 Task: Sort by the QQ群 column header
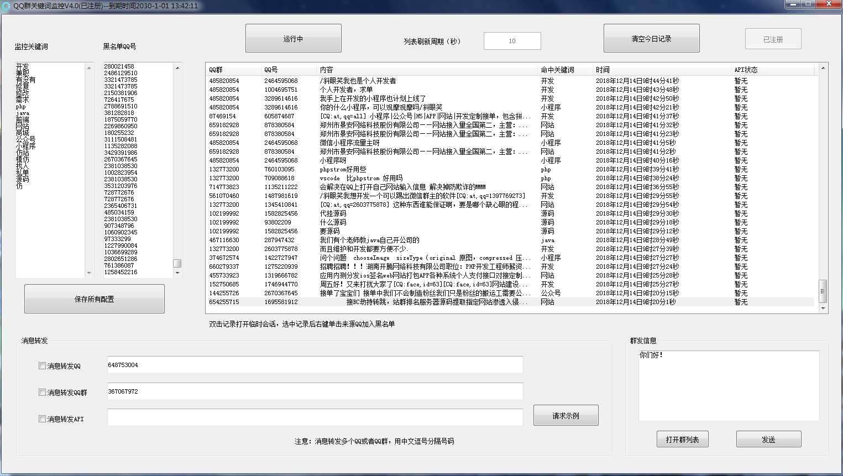(x=233, y=70)
